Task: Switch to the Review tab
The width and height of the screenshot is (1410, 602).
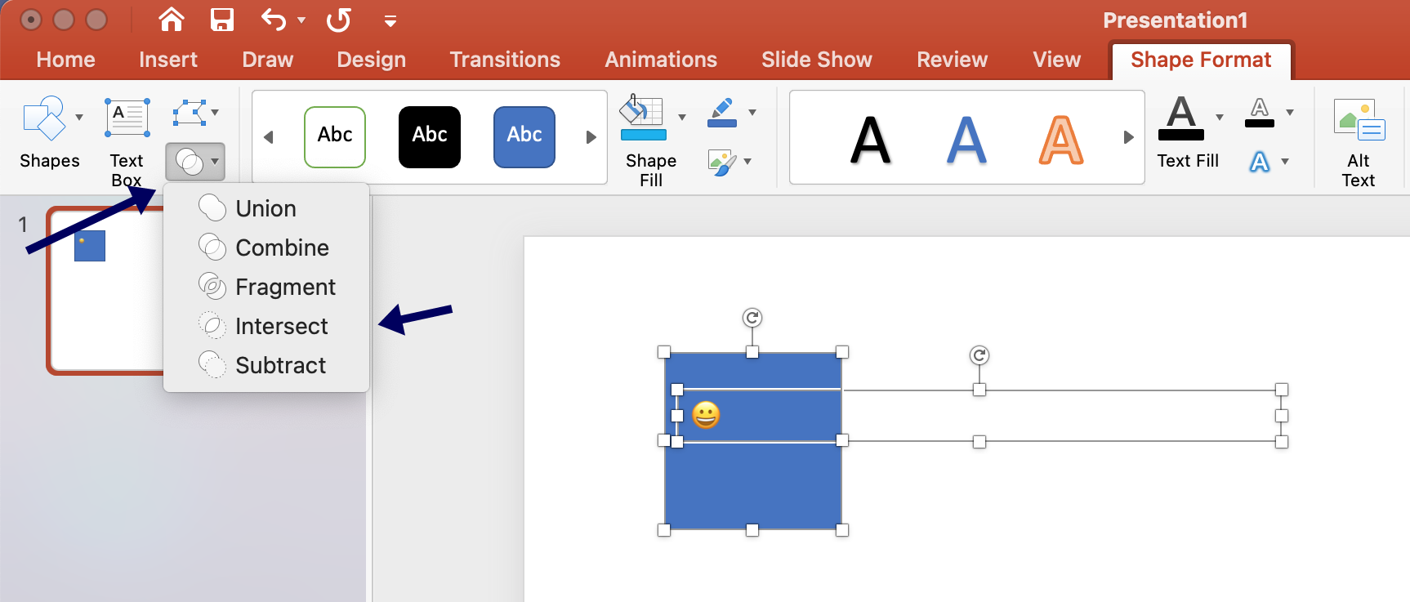Action: (953, 60)
